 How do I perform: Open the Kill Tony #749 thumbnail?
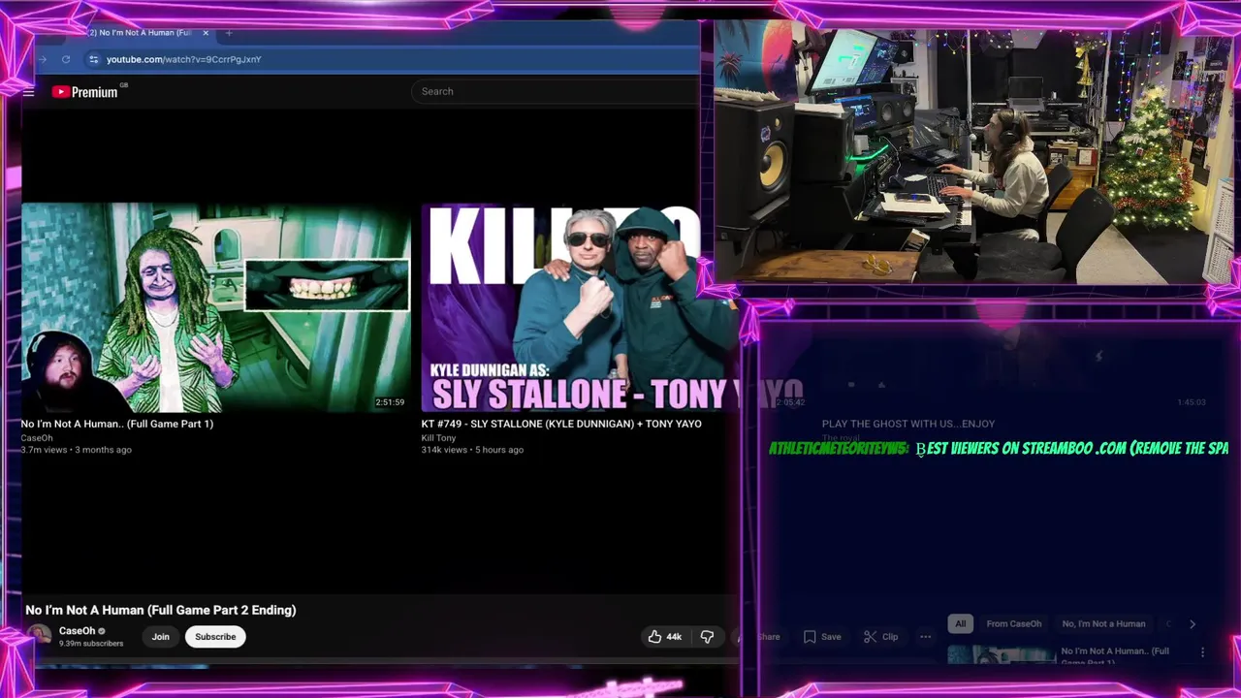pyautogui.click(x=580, y=307)
